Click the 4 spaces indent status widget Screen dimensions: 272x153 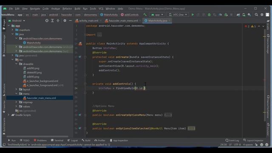pos(248,144)
